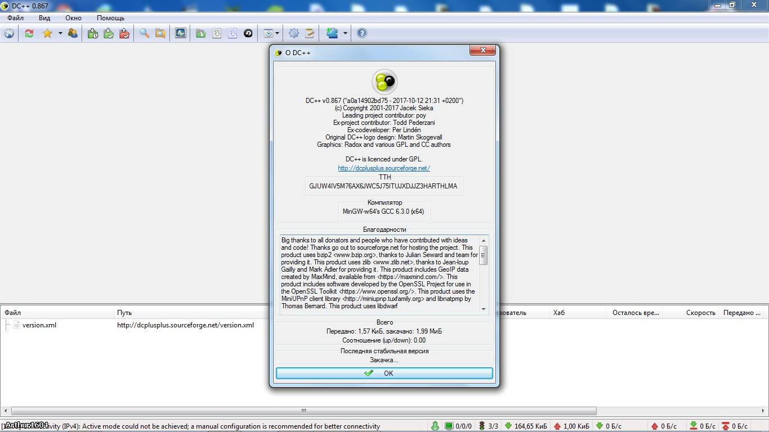This screenshot has width=769, height=432.
Task: Click the Хаб column header
Action: click(x=578, y=313)
